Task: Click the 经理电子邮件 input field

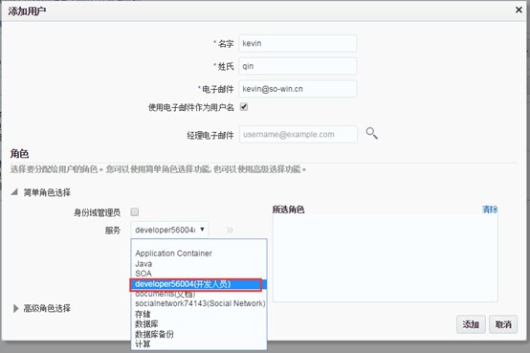Action: click(x=298, y=134)
